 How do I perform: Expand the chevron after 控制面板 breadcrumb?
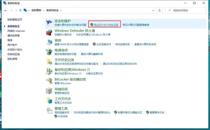44,10
